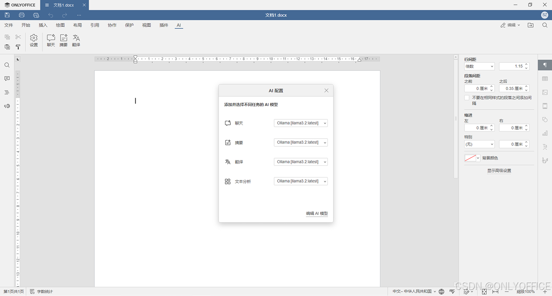Open 中文–中华人民共和国 language dropdown
This screenshot has height=296, width=552.
click(x=414, y=292)
